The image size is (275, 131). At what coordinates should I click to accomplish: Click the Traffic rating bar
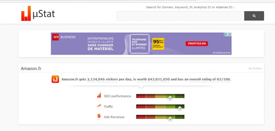coord(160,107)
